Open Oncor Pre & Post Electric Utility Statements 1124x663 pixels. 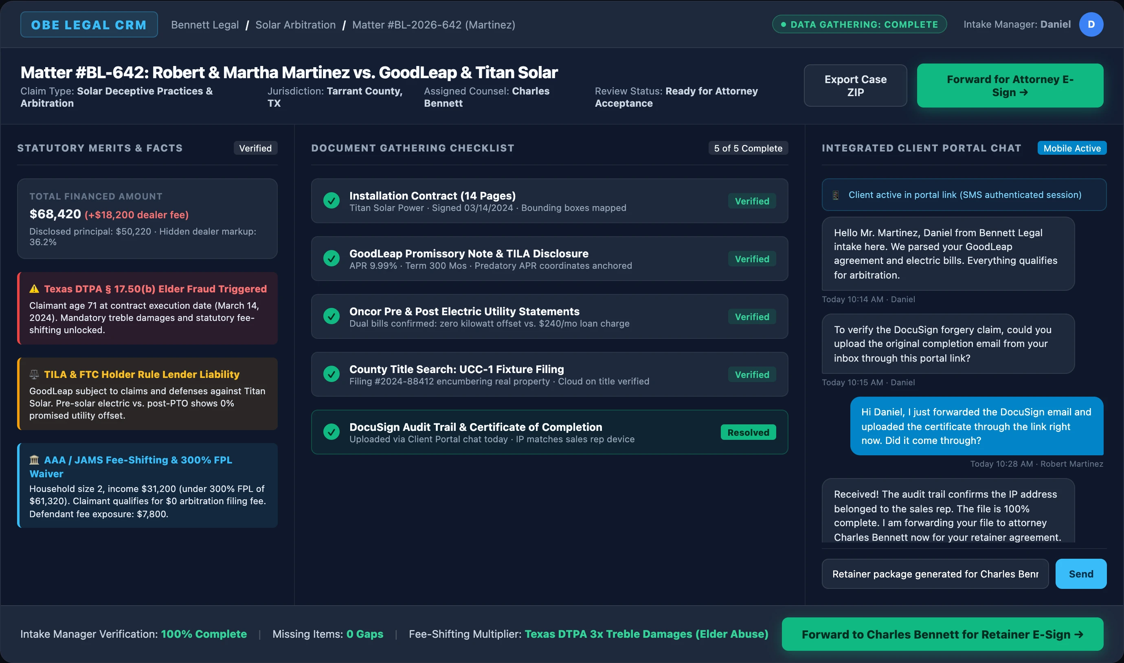[x=464, y=312]
